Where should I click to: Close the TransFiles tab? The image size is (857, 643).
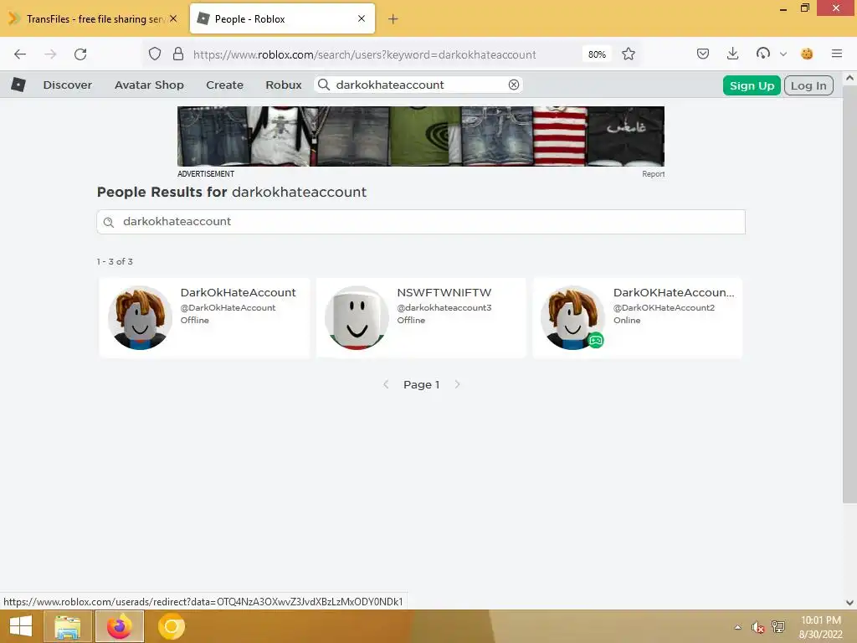[173, 18]
